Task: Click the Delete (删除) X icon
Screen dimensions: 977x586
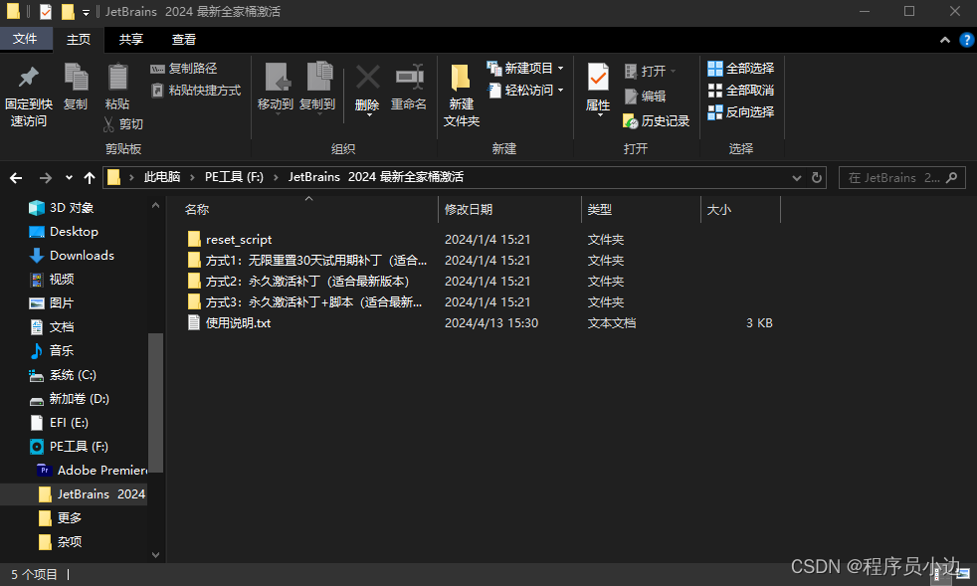Action: pyautogui.click(x=368, y=79)
